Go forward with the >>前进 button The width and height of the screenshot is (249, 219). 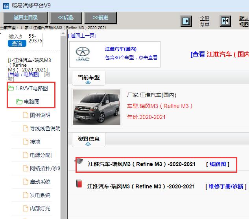(101, 18)
